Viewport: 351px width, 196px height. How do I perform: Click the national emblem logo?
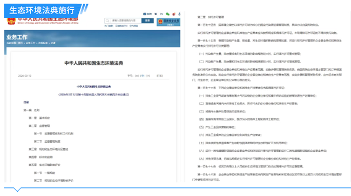point(11,21)
